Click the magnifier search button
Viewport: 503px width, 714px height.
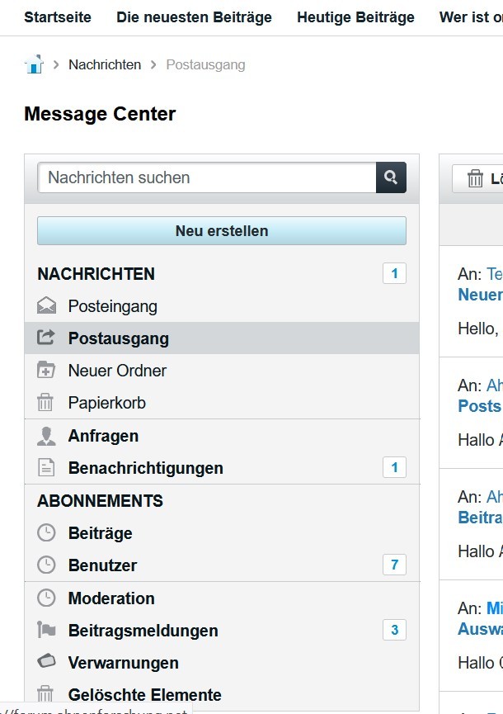click(391, 177)
